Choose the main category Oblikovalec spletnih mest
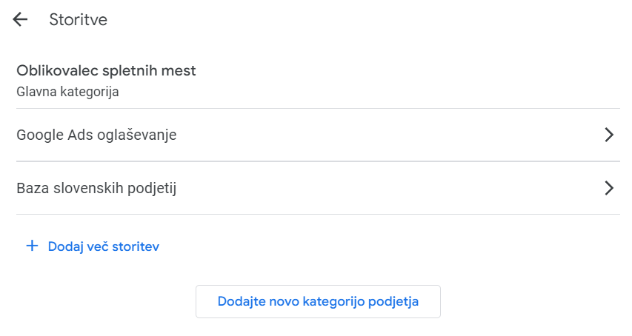Image resolution: width=632 pixels, height=336 pixels. point(106,72)
